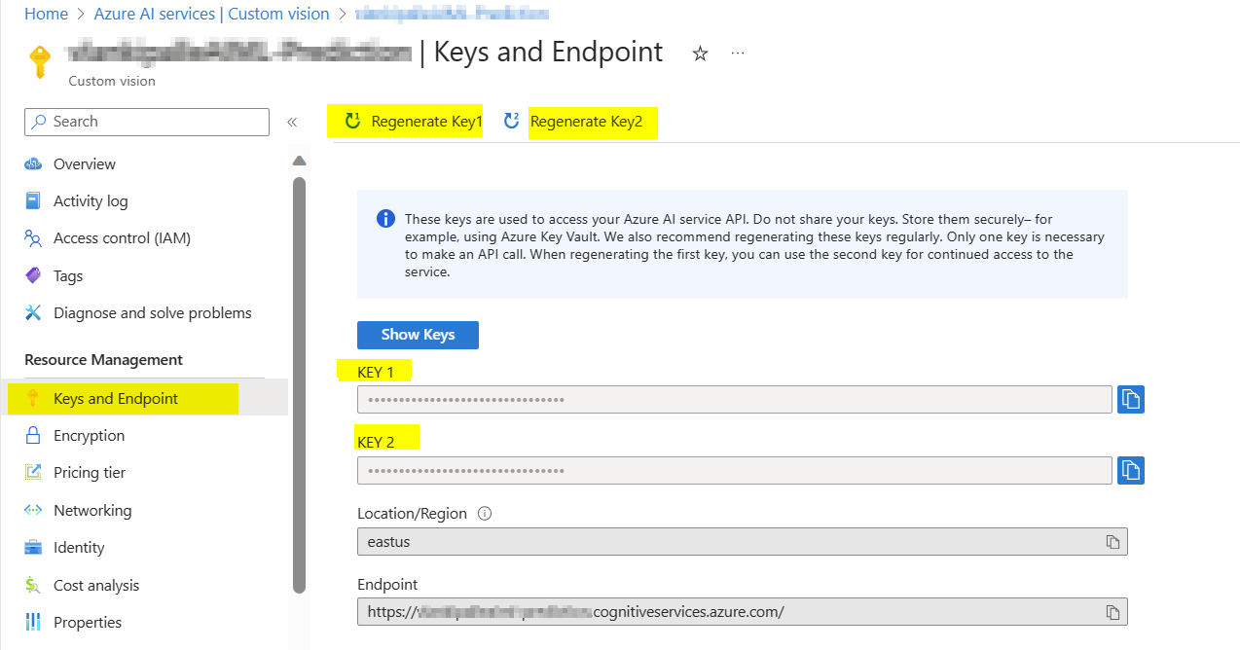
Task: Favorite this resource with the star icon
Action: point(700,54)
